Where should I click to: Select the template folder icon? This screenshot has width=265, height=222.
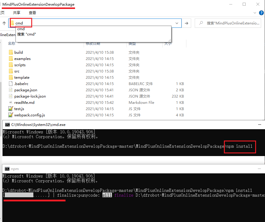11,77
